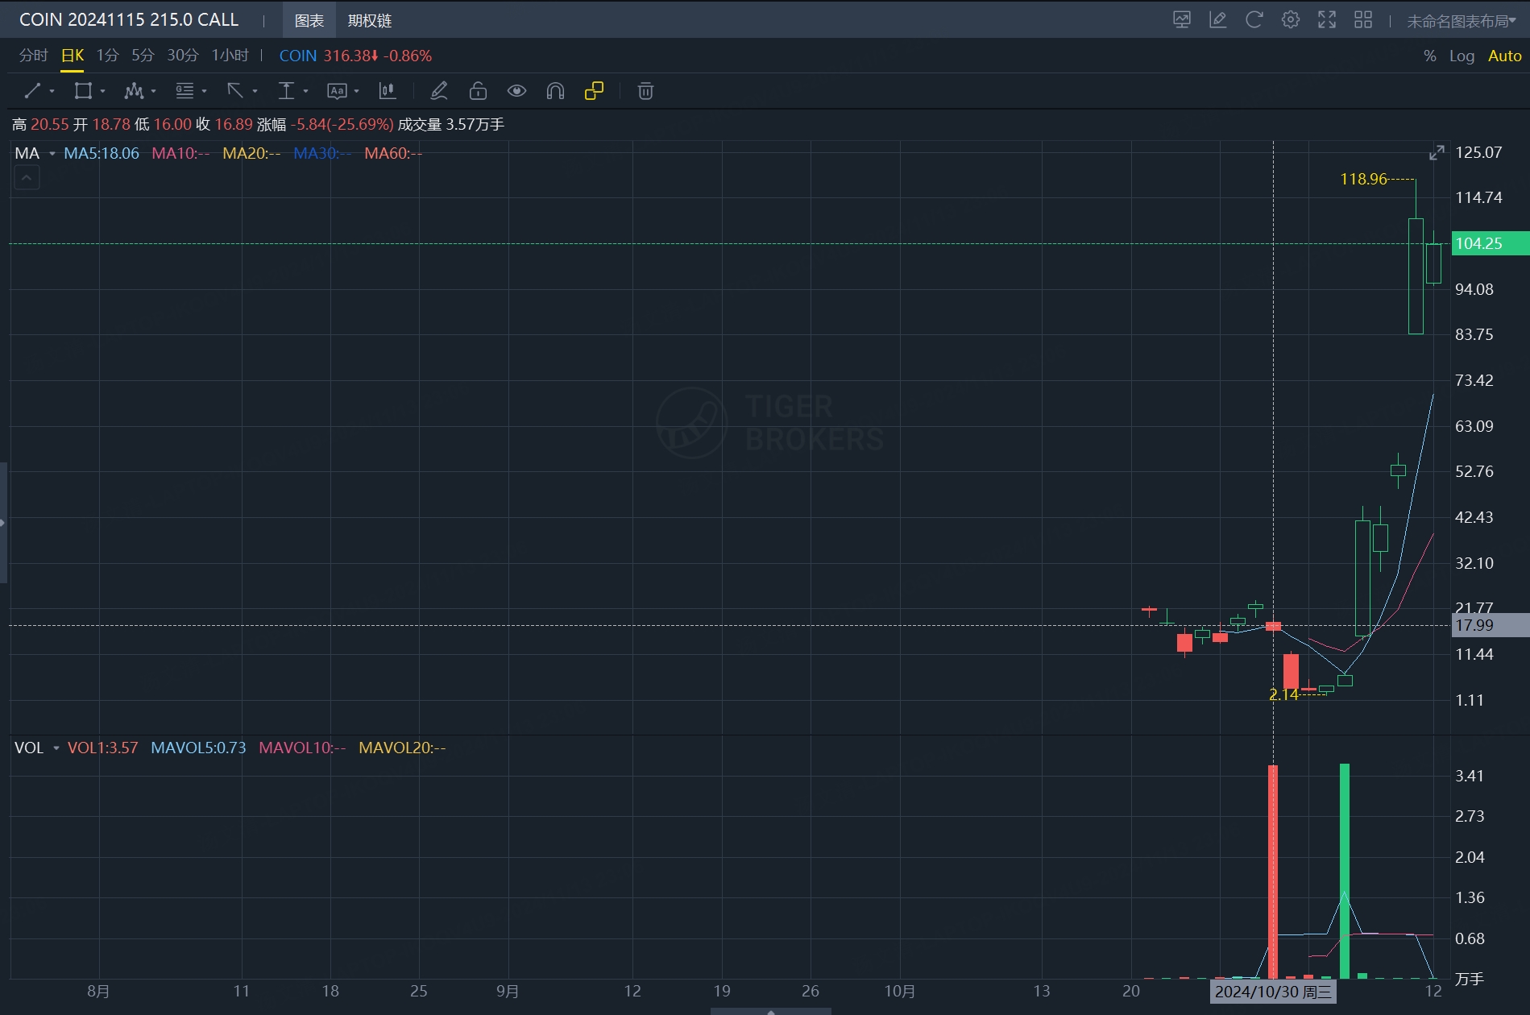The image size is (1530, 1015).
Task: Toggle drawings visibility with the eye icon
Action: pyautogui.click(x=516, y=91)
